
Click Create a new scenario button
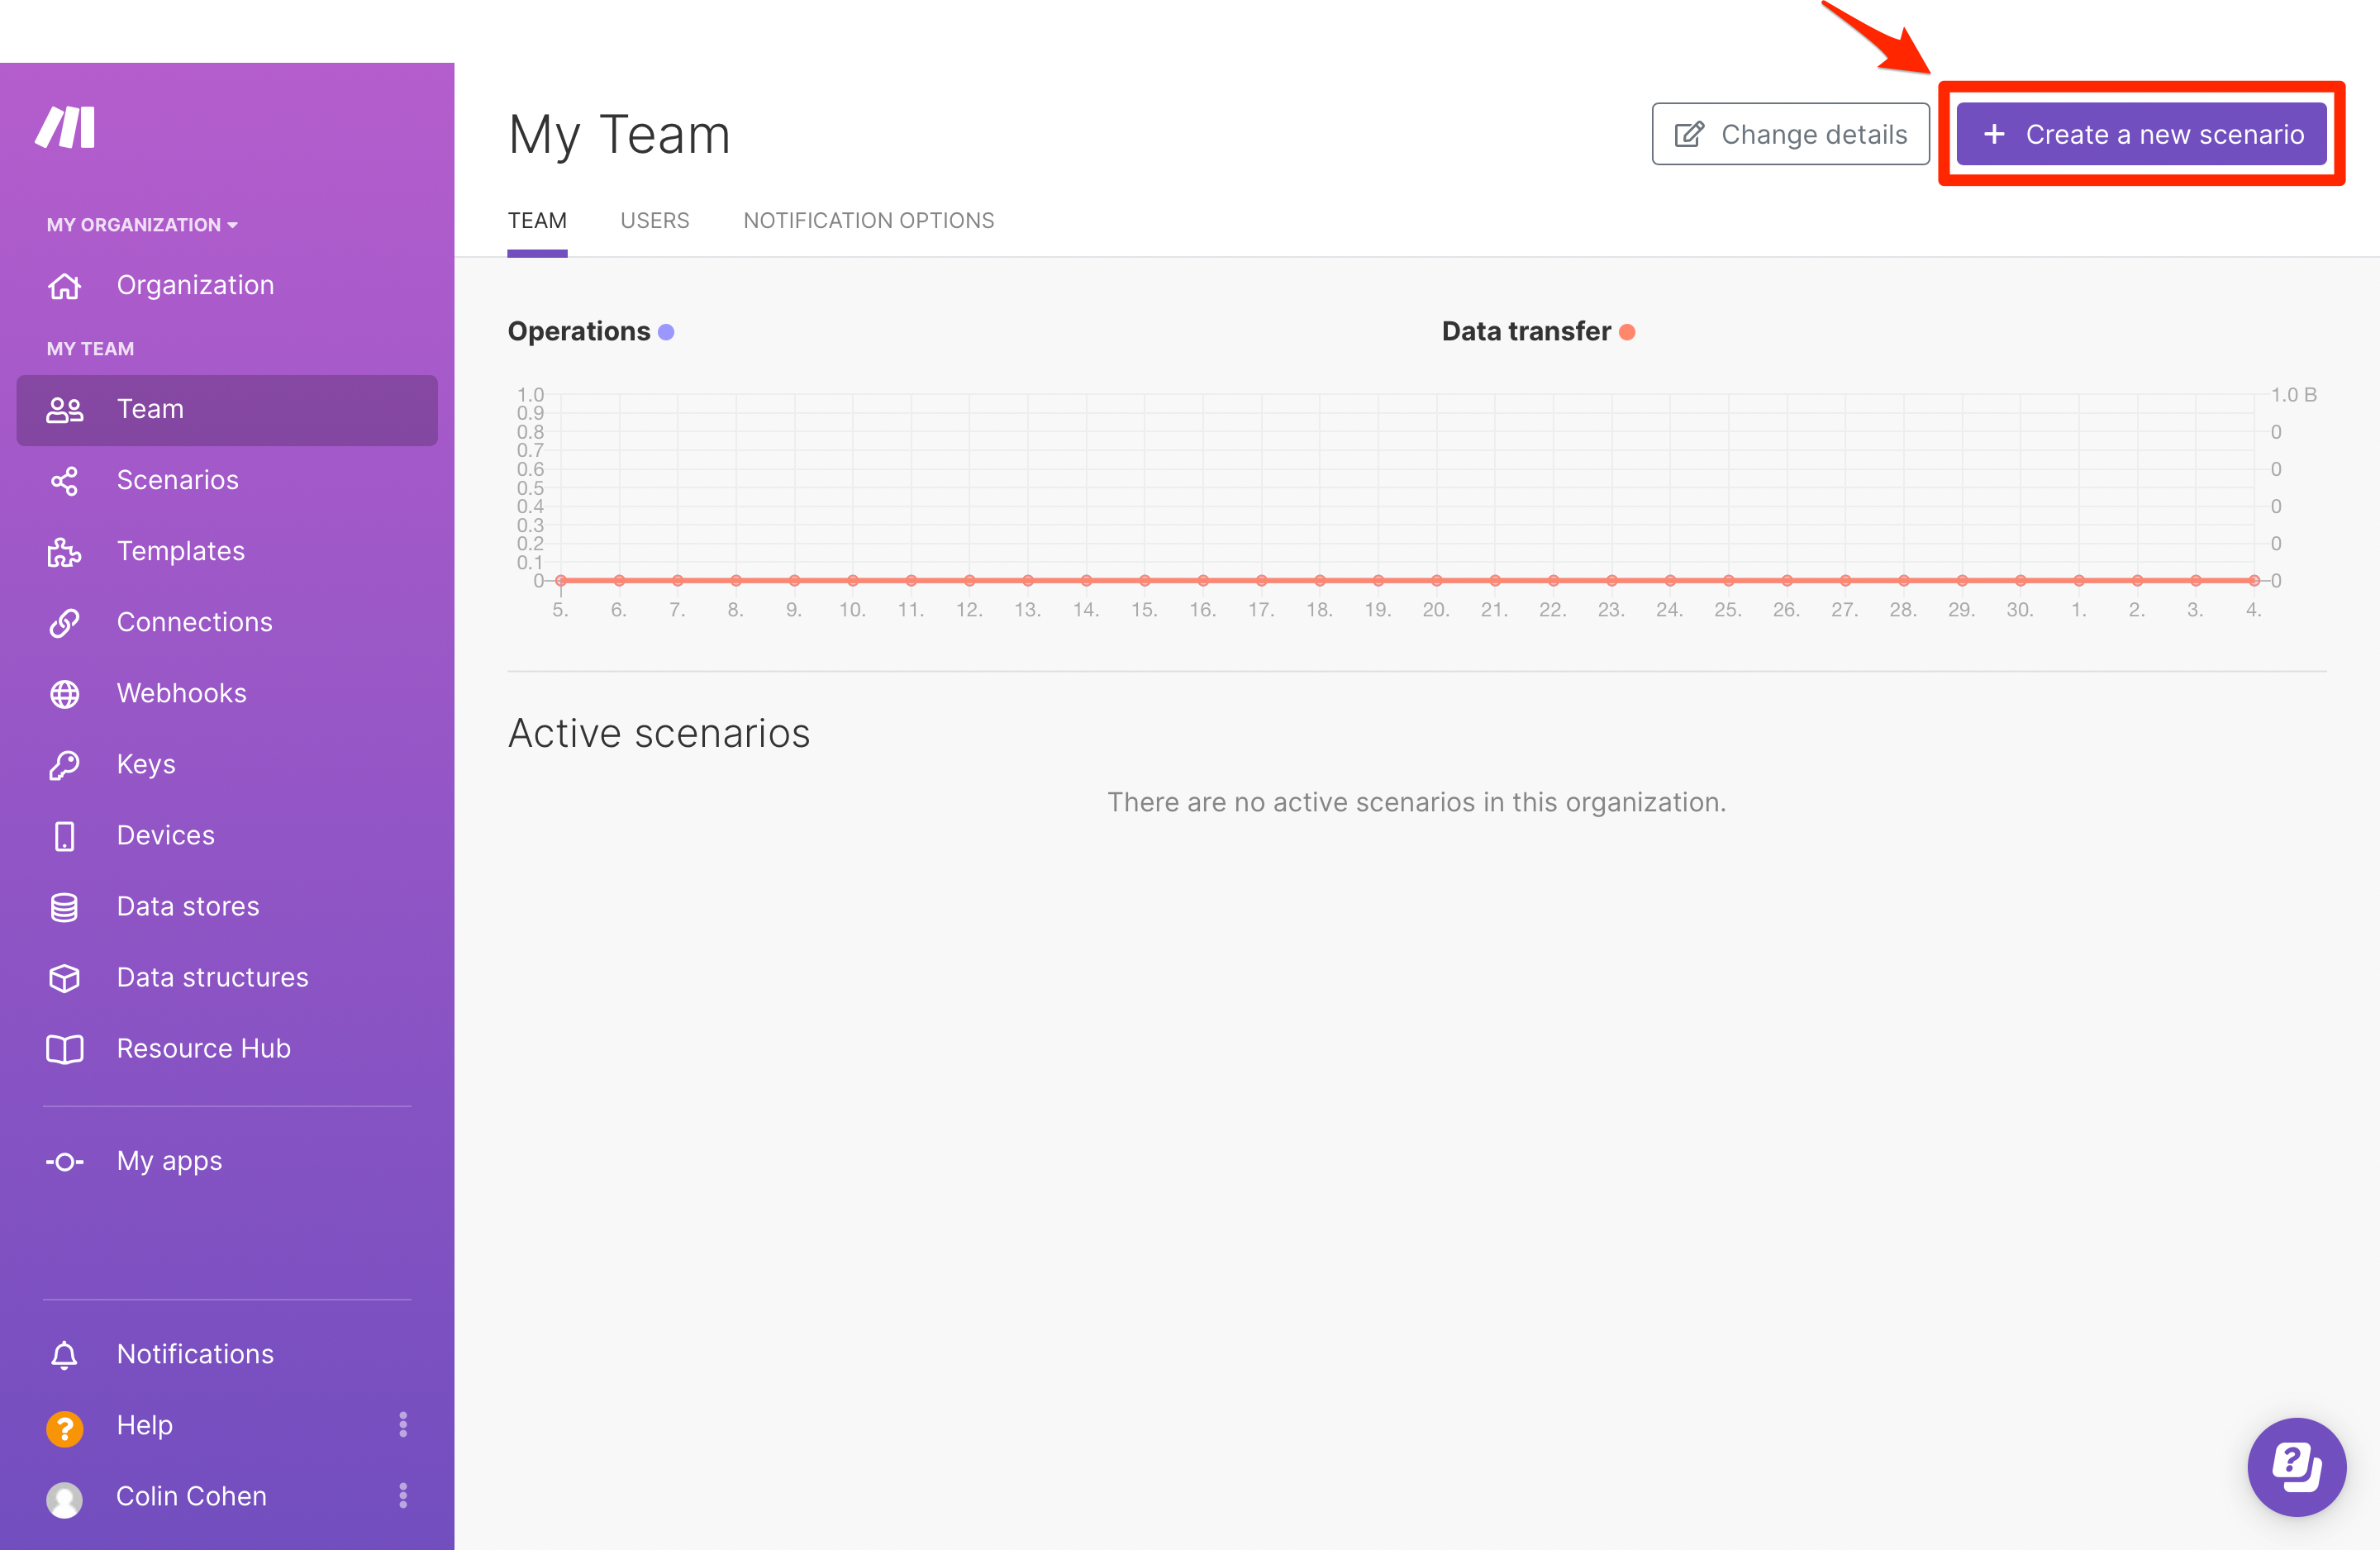pyautogui.click(x=2141, y=134)
